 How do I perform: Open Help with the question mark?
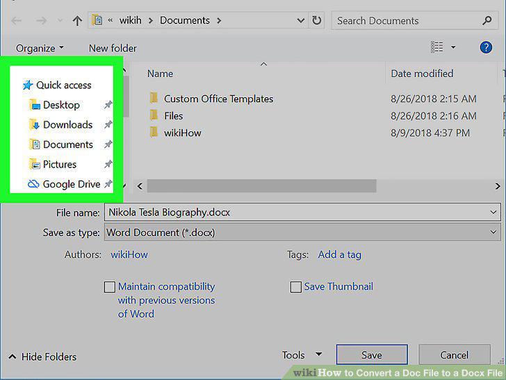click(486, 47)
